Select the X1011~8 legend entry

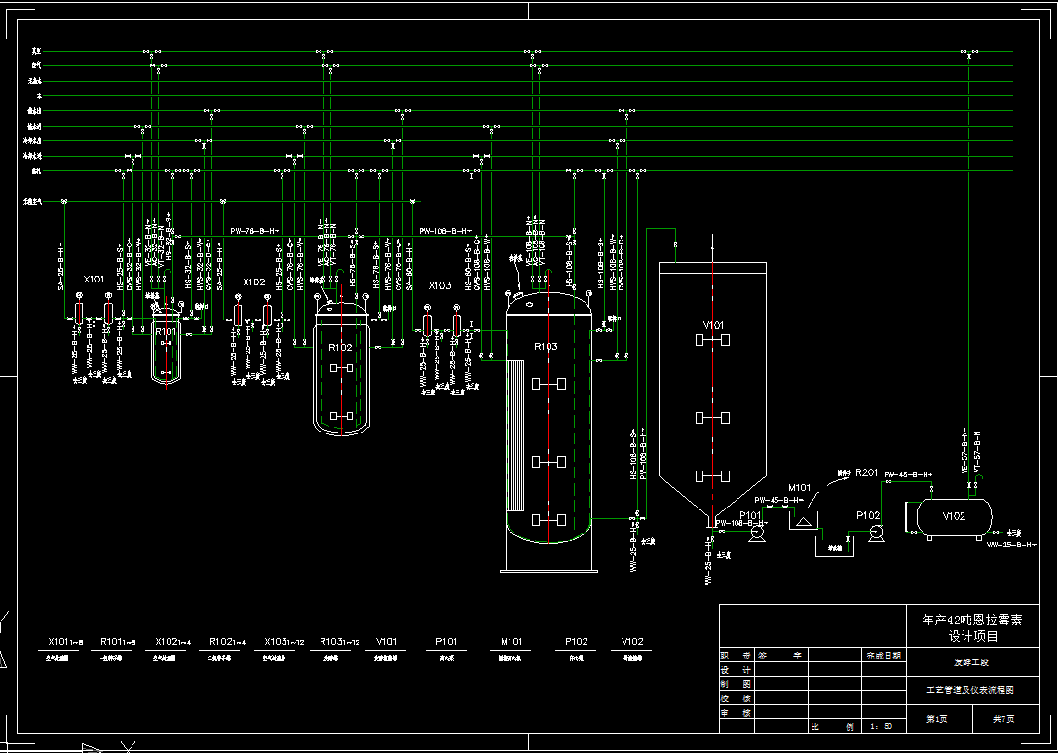(x=65, y=642)
